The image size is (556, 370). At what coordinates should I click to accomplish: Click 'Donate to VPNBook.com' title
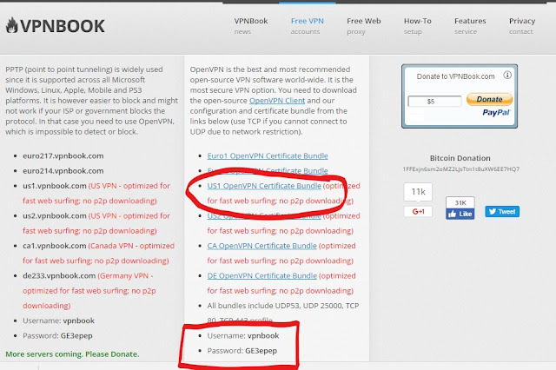(x=455, y=76)
